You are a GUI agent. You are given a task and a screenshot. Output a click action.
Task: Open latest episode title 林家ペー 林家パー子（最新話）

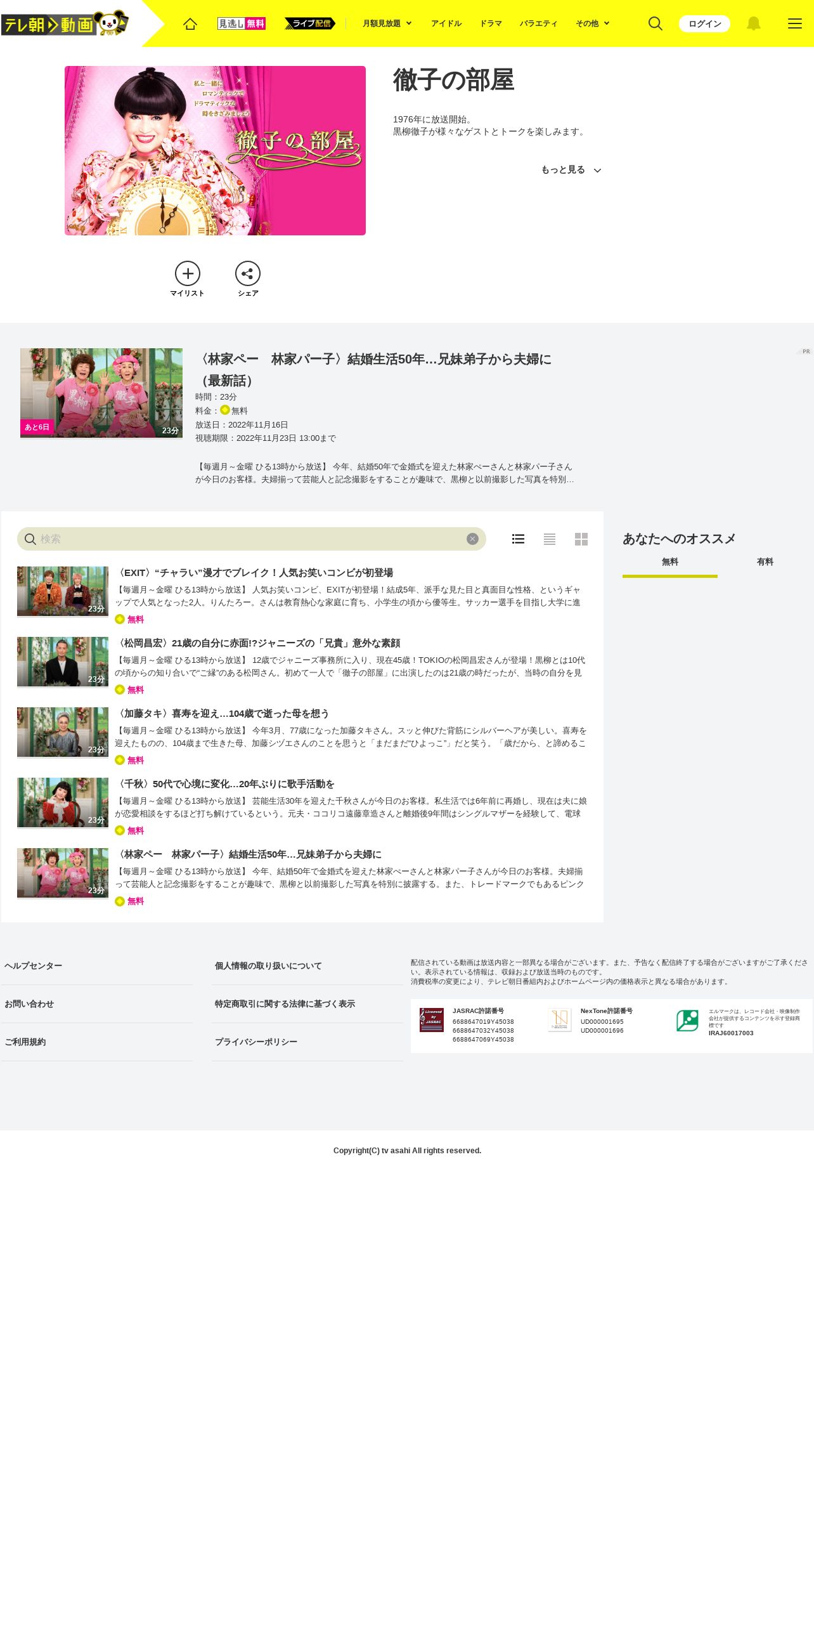[373, 370]
